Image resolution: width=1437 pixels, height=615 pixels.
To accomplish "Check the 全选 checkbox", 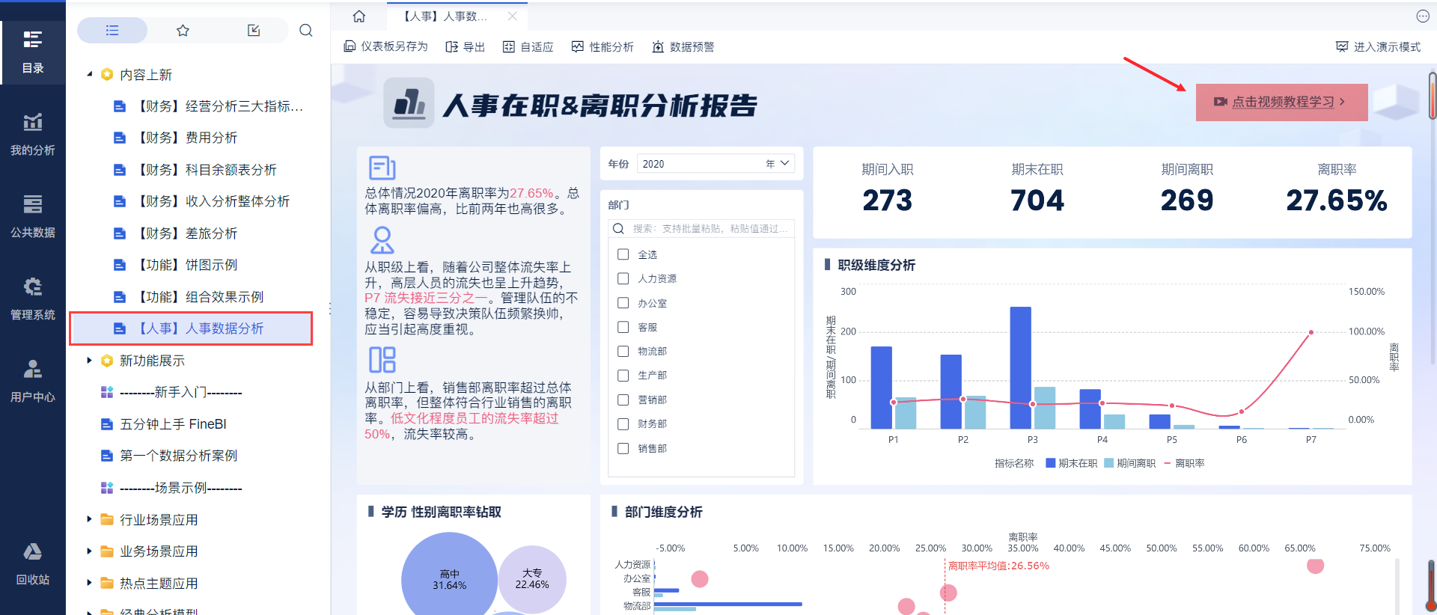I will coord(623,254).
